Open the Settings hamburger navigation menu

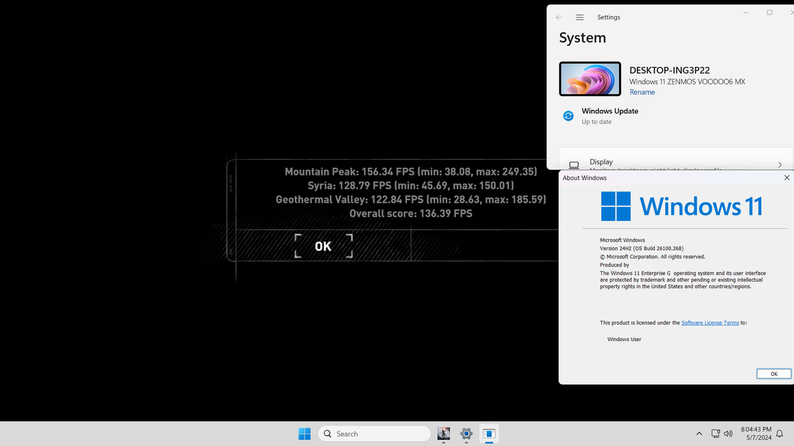click(x=579, y=17)
